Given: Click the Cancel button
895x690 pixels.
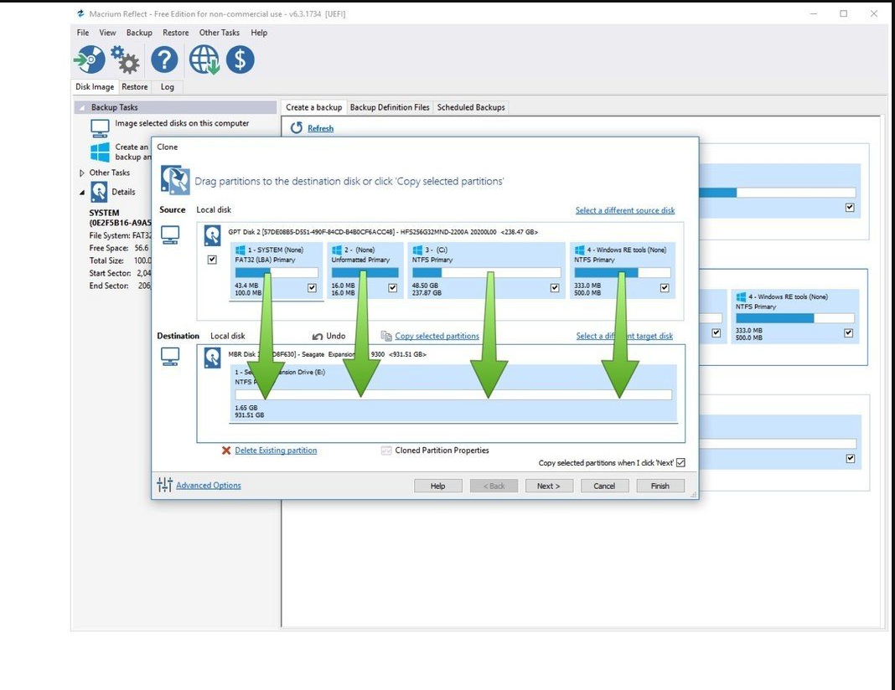Looking at the screenshot, I should tap(604, 486).
